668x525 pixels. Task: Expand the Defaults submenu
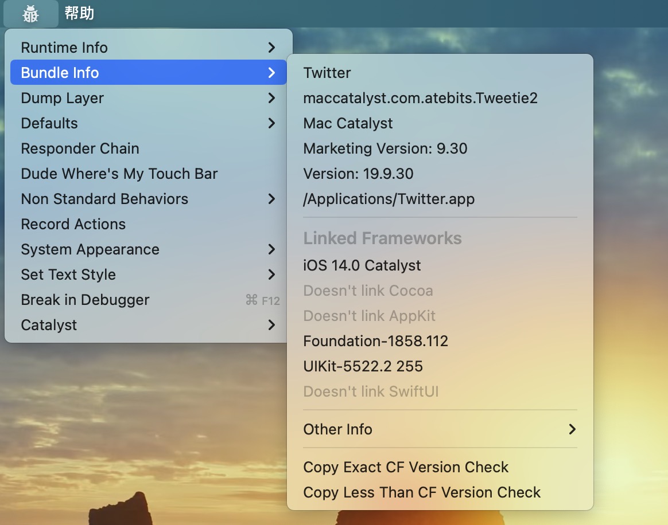[x=148, y=123]
